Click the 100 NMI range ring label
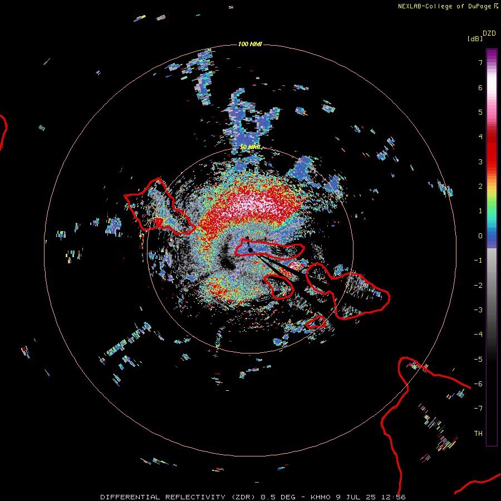 point(250,44)
